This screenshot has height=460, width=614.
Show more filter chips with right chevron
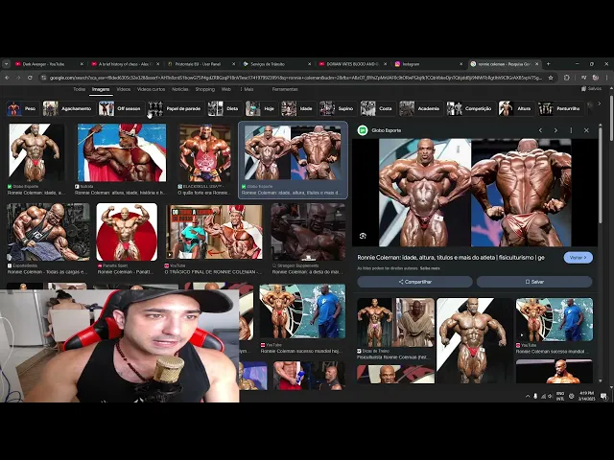(599, 104)
